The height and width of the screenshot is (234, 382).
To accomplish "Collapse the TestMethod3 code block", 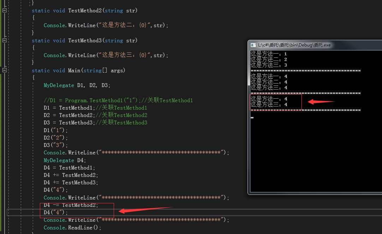I will (5, 41).
